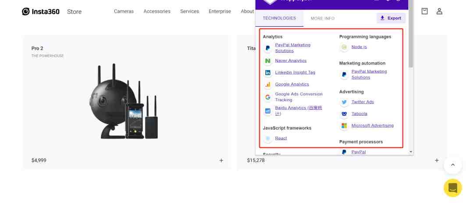The image size is (466, 203).
Task: Open the Google Analytics link
Action: (x=292, y=84)
